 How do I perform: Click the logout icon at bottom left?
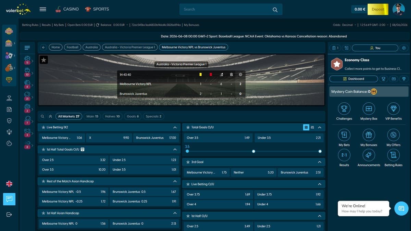(9, 215)
